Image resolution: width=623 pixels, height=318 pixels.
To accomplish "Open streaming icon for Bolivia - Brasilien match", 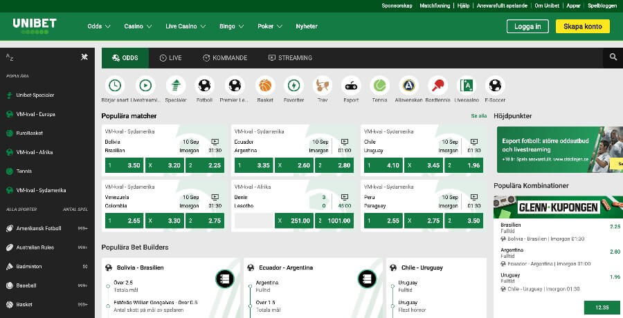I will pyautogui.click(x=215, y=142).
